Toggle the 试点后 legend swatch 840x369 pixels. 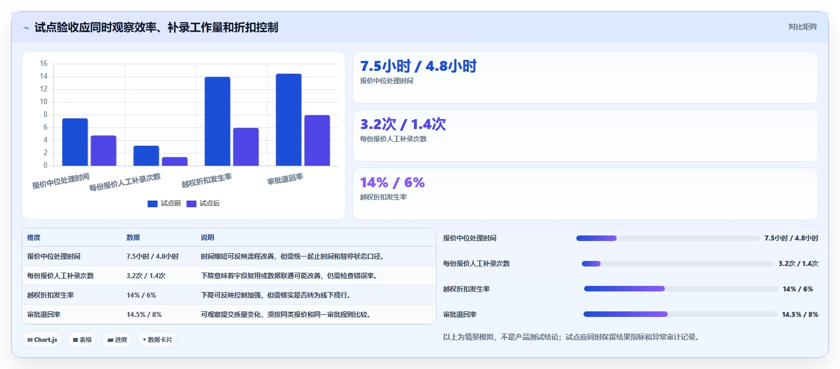[x=191, y=203]
